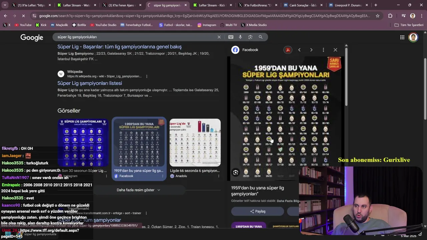Open the Facebook source in the preview header

245,50
